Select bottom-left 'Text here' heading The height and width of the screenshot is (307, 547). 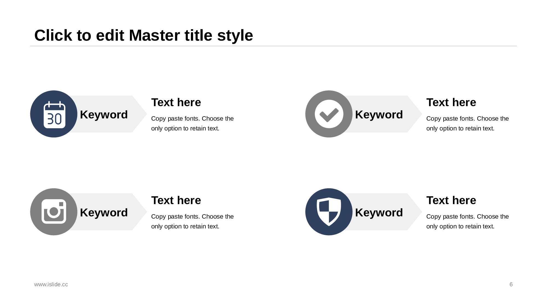pyautogui.click(x=176, y=201)
